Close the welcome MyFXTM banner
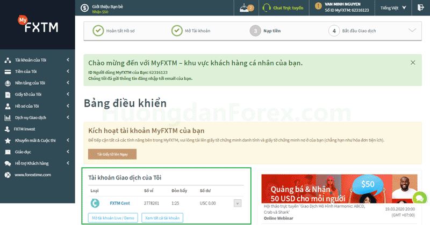The width and height of the screenshot is (430, 225). pyautogui.click(x=413, y=63)
